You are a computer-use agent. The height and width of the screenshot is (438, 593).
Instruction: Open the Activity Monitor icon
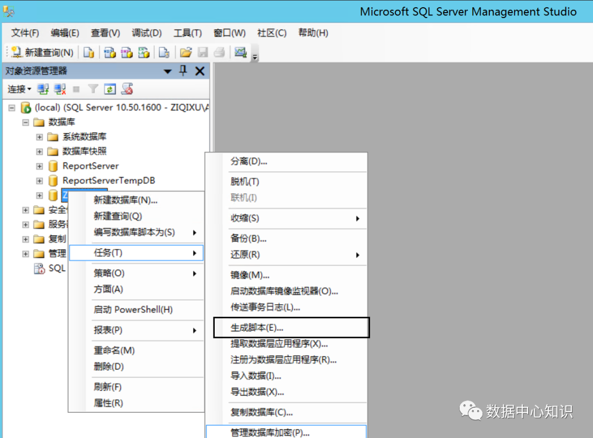(240, 52)
